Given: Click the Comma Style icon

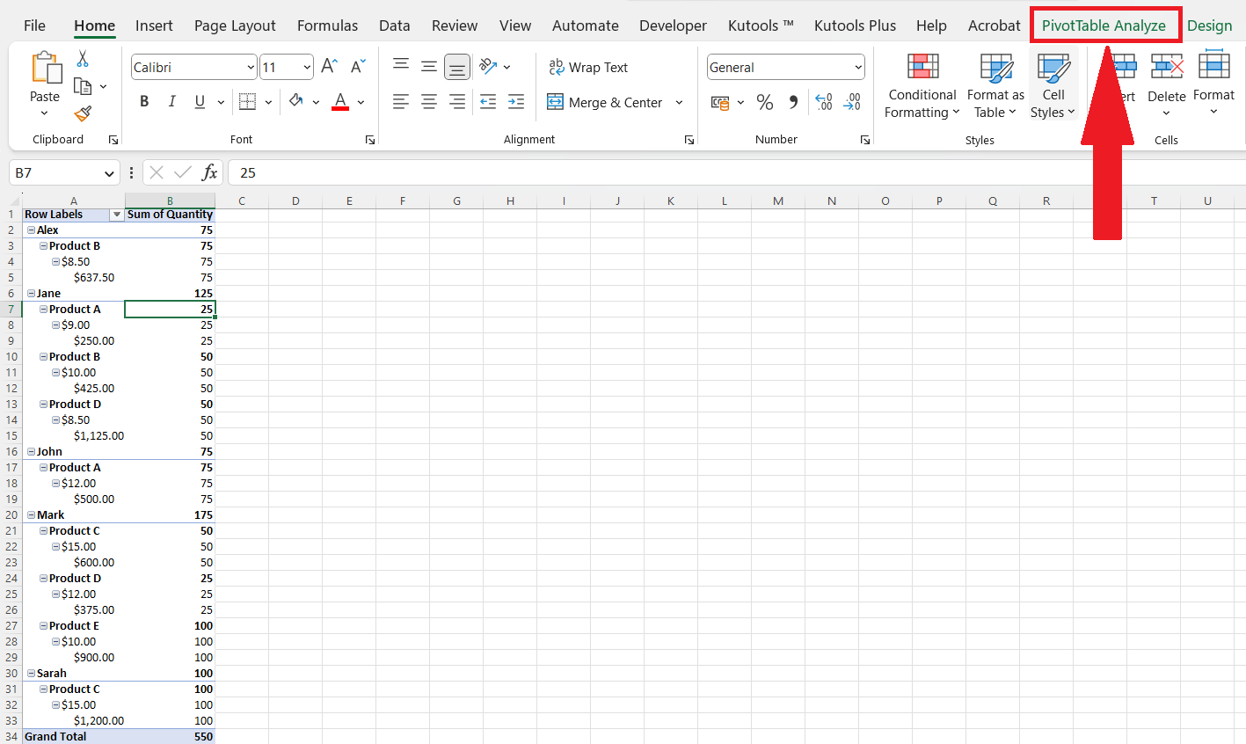Looking at the screenshot, I should point(793,102).
